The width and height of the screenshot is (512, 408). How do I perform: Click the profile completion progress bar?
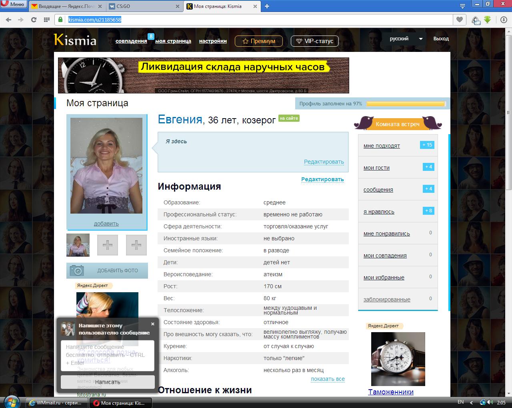coord(406,104)
